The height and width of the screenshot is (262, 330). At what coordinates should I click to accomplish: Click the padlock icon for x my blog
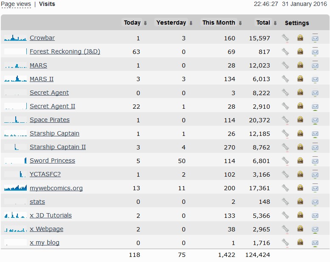(300, 242)
